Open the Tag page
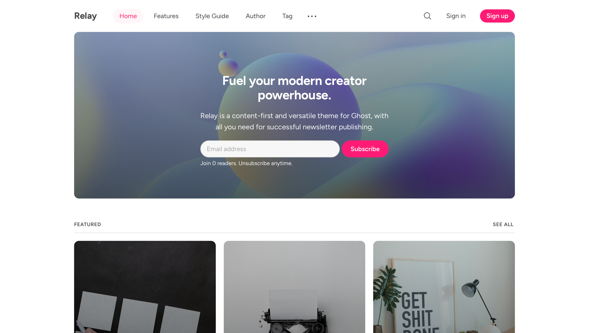The width and height of the screenshot is (589, 333). click(287, 16)
